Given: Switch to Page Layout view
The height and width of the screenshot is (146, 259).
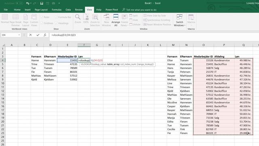Looking at the screenshot, I should [x=25, y=20].
